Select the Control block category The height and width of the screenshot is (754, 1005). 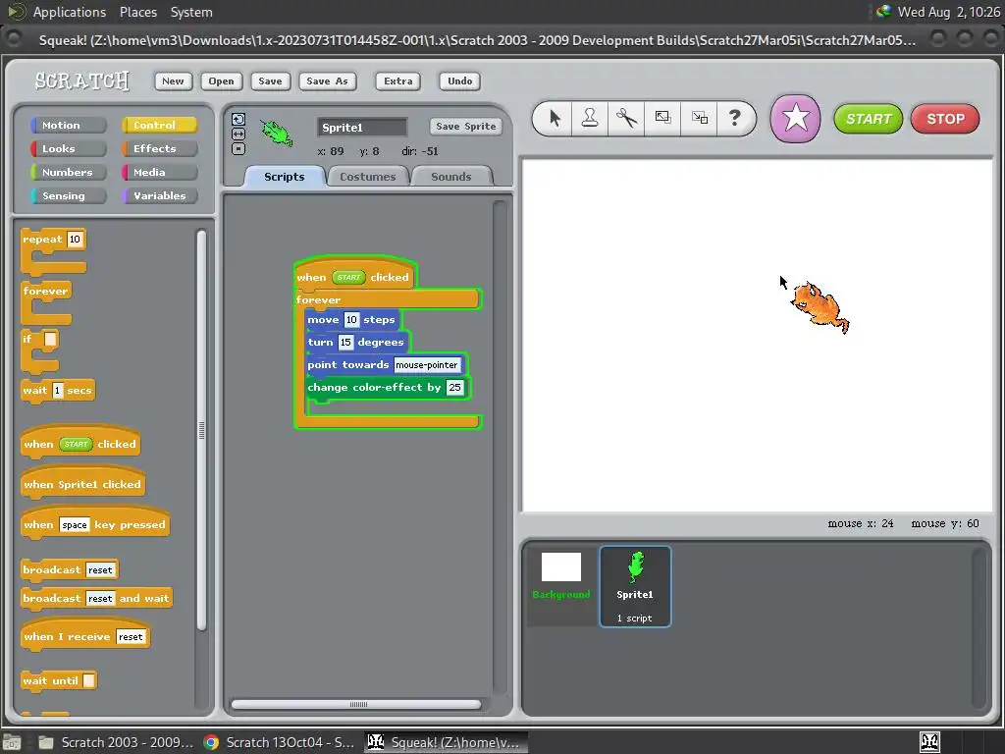[159, 125]
